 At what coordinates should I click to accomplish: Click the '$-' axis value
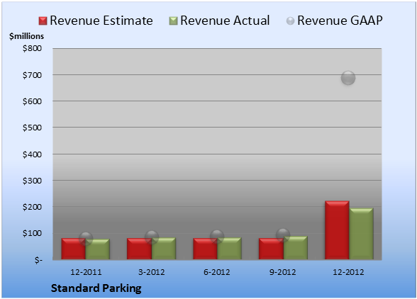click(38, 259)
